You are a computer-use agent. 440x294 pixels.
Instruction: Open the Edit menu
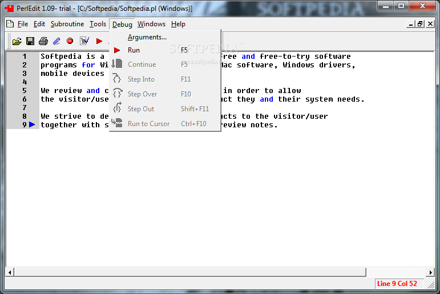(39, 24)
